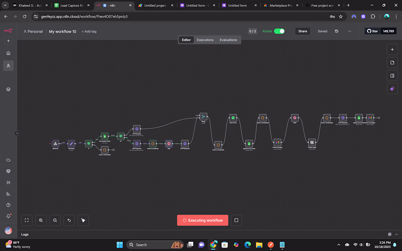The height and width of the screenshot is (251, 402).
Task: Select the Wait node after Code in JavaScript
Action: pos(169,143)
